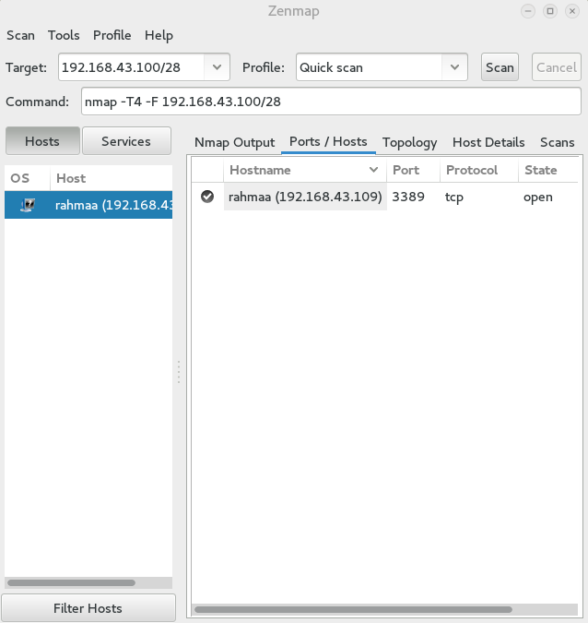Close the Zenmap window
Viewport: 588px width, 623px height.
coord(572,11)
